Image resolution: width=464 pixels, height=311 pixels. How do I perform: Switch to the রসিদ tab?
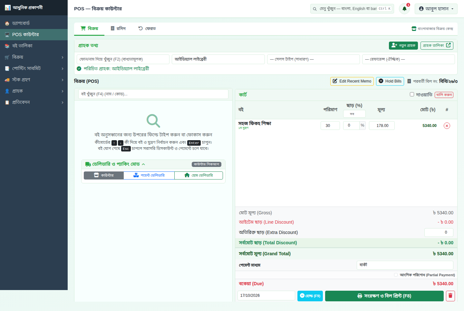point(118,29)
